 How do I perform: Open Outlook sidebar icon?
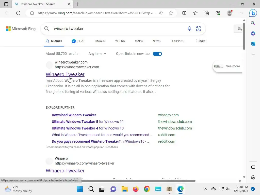coord(253,44)
